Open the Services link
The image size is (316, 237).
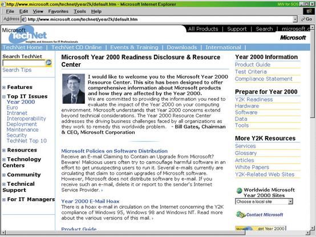(245, 146)
